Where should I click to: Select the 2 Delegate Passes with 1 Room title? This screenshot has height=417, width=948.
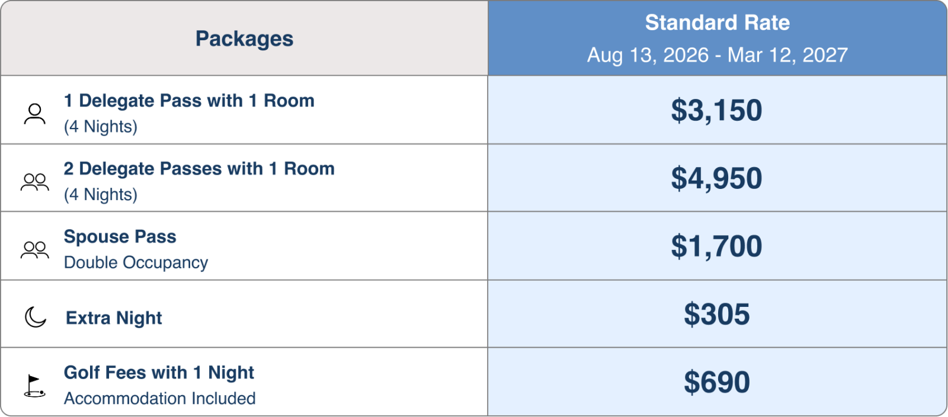199,169
